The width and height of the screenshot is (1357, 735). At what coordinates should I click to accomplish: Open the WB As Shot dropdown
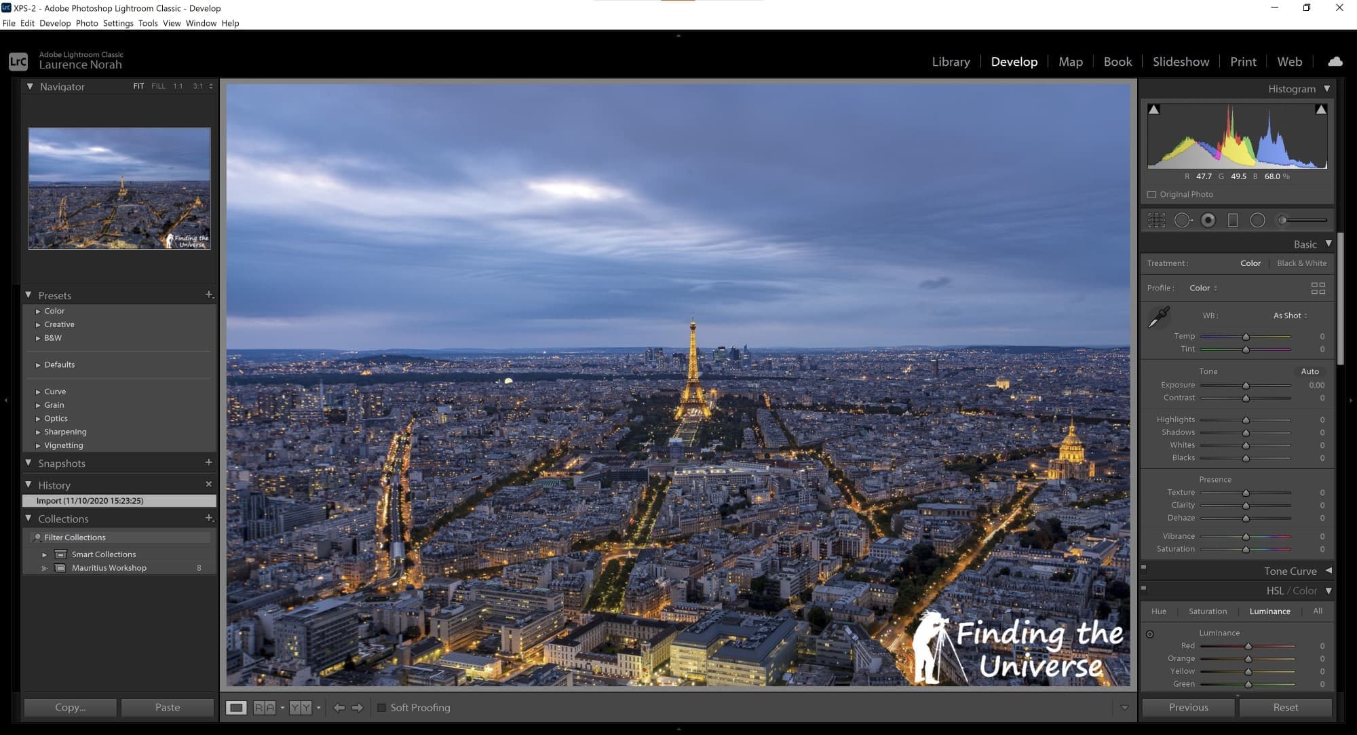(x=1290, y=316)
